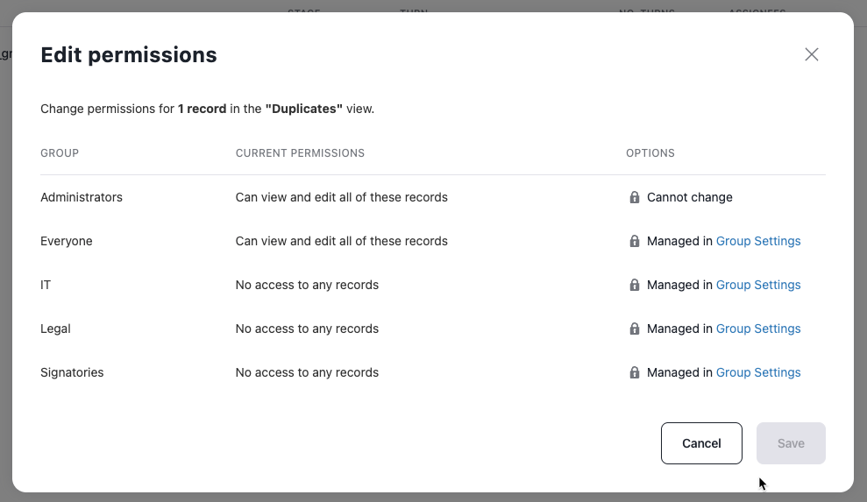Open Group Settings link for IT
Image resolution: width=867 pixels, height=502 pixels.
(x=758, y=285)
